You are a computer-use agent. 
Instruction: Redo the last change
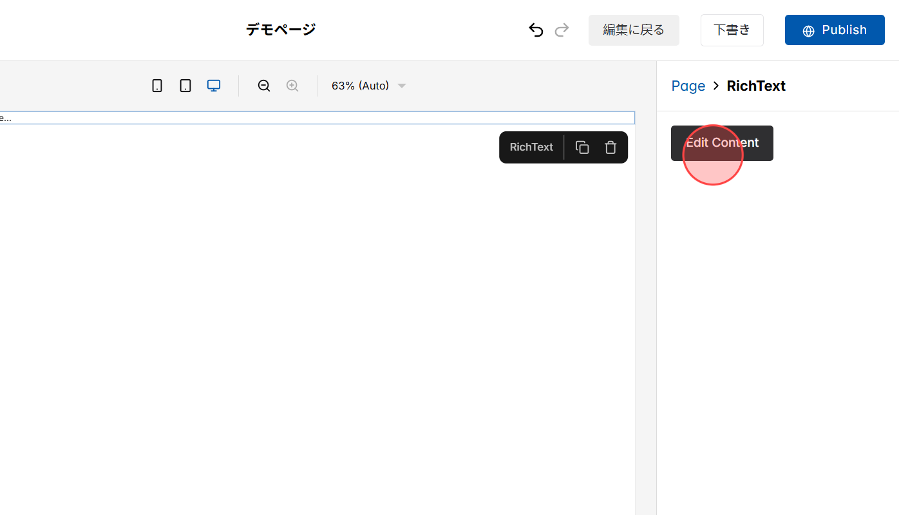click(x=562, y=30)
